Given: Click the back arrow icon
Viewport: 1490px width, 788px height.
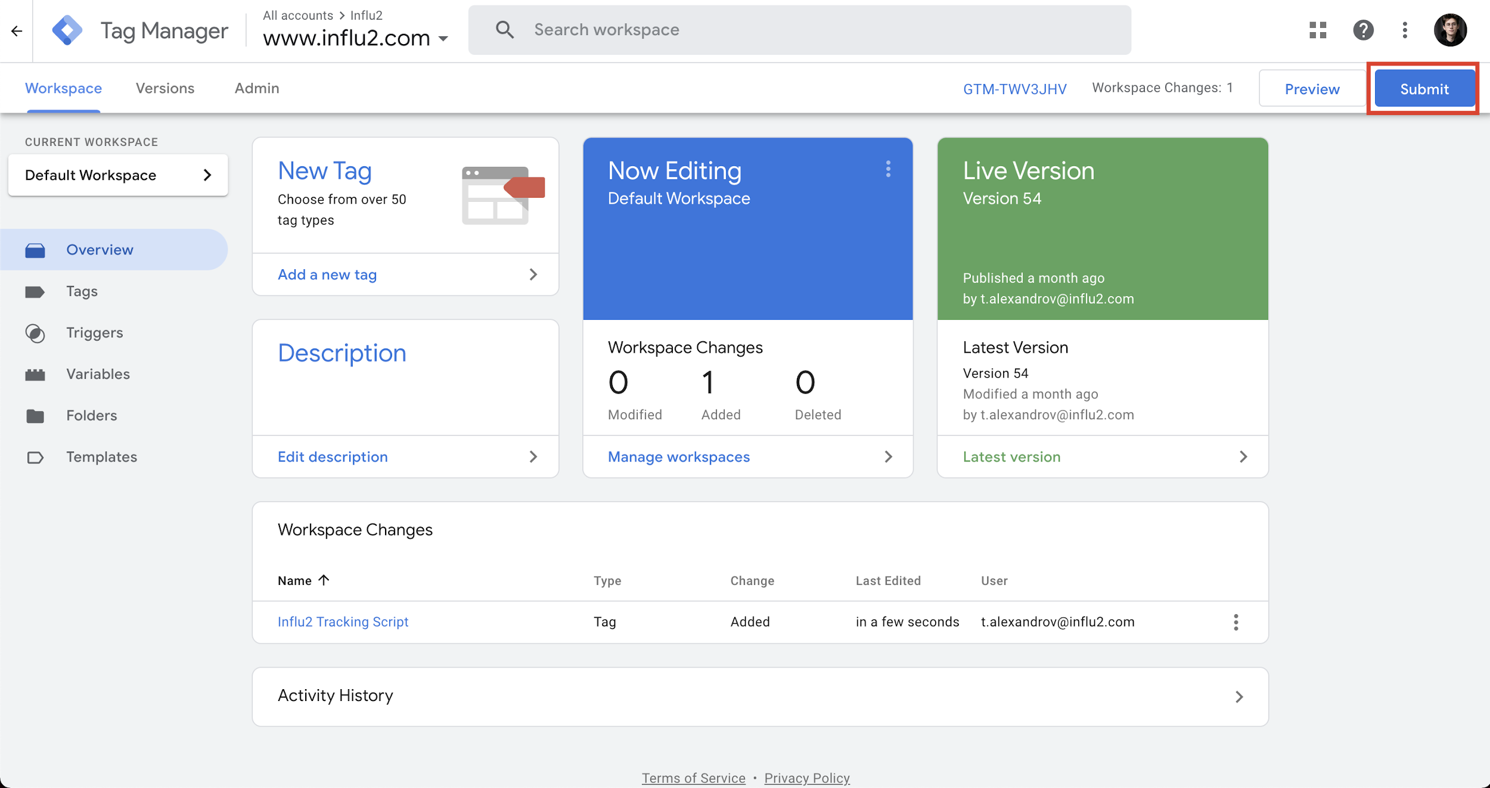Looking at the screenshot, I should point(17,30).
